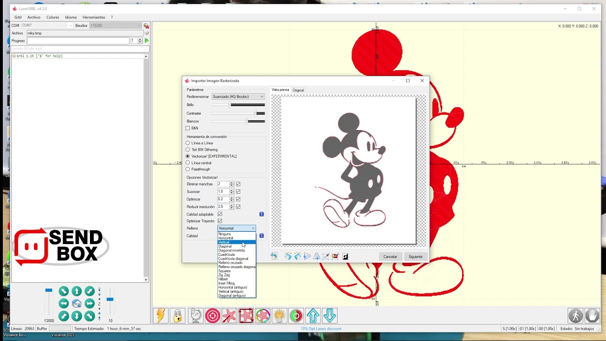Click the black-white invert colors icon
The image size is (606, 341).
(x=345, y=256)
